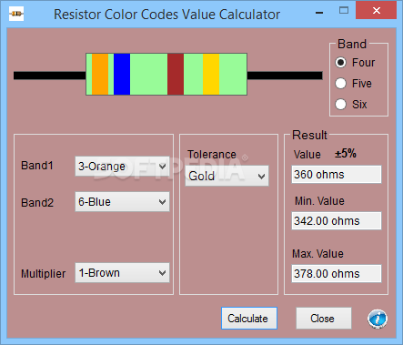
Task: Click the resistor app icon in title bar
Action: coord(16,14)
